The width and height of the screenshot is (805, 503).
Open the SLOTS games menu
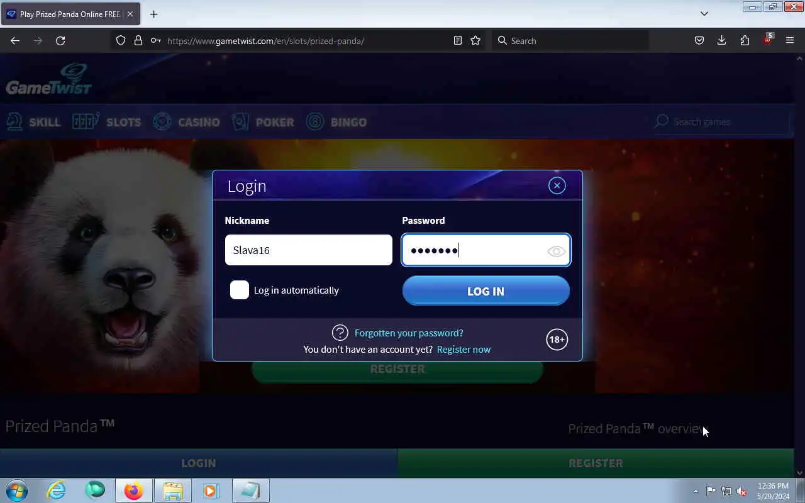107,121
